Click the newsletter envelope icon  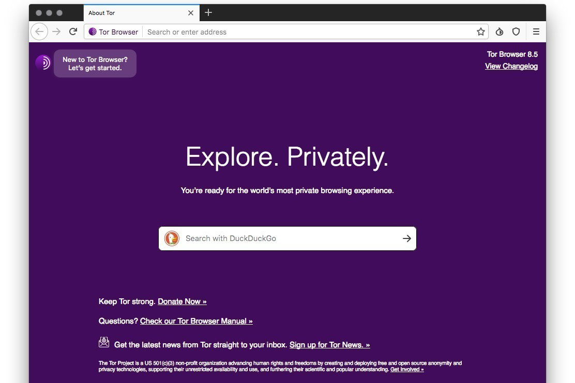coord(104,342)
